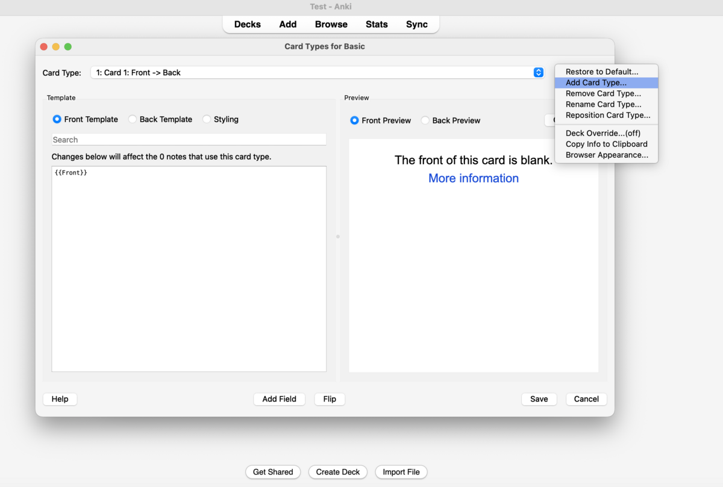723x487 pixels.
Task: Click the Save button
Action: [539, 399]
